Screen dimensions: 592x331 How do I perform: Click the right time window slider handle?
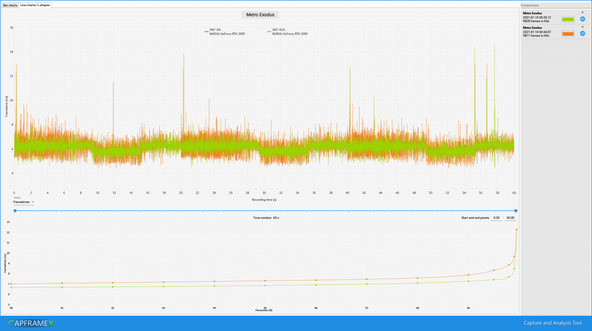click(x=516, y=210)
